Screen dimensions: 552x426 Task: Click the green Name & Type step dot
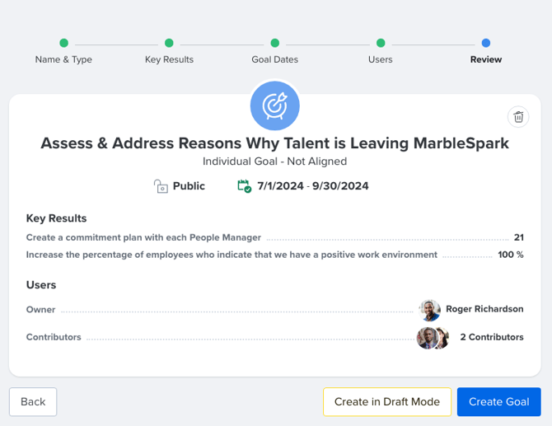tap(63, 43)
